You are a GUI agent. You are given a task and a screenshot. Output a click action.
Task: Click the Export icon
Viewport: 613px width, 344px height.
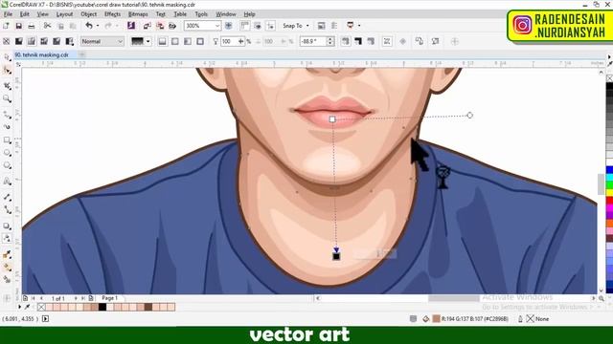[160, 26]
